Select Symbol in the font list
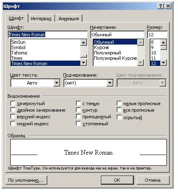 coord(46,47)
